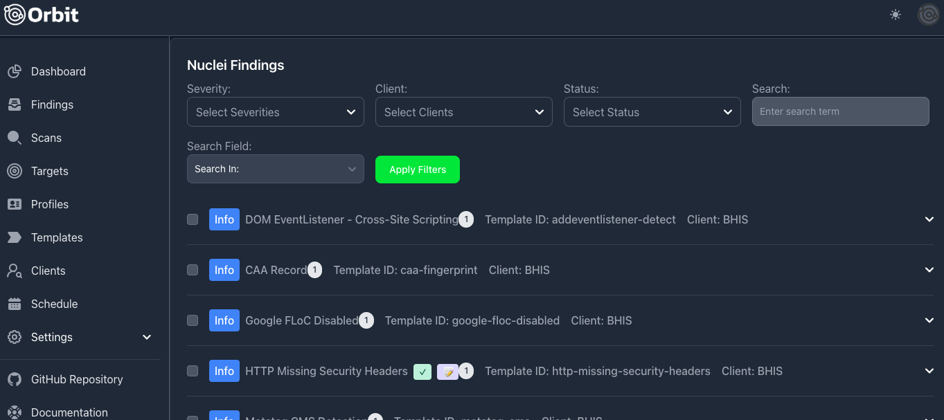The height and width of the screenshot is (420, 944).
Task: Click green checkmark badge on HTTP Missing Security Headers
Action: (422, 372)
